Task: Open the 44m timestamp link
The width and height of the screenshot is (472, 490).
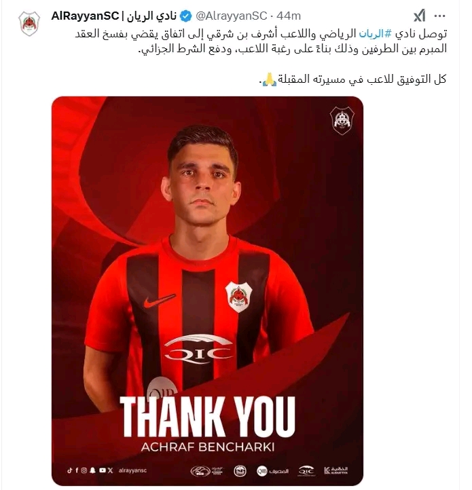Action: click(289, 16)
